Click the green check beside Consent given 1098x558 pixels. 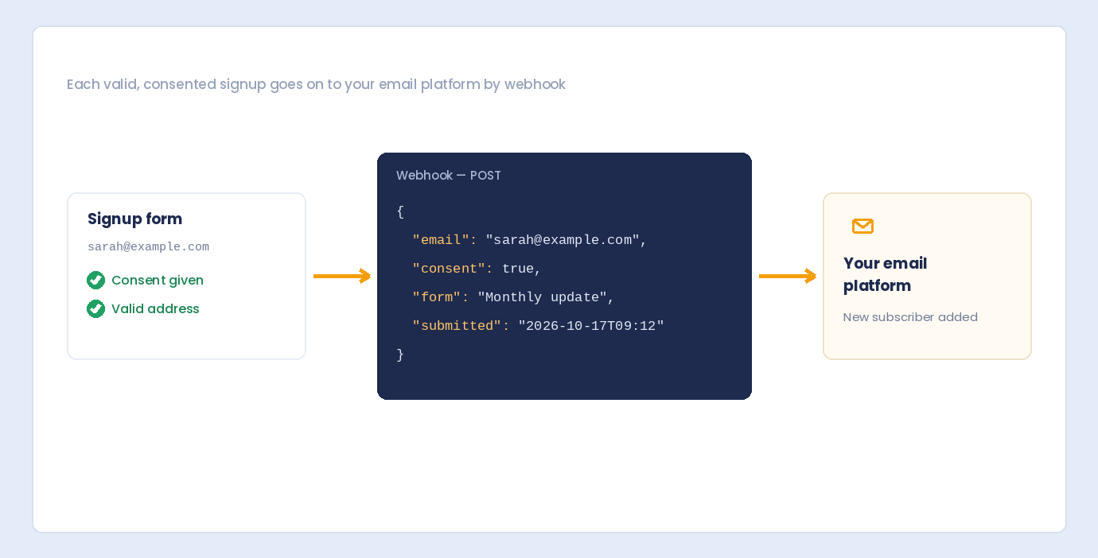pos(95,280)
